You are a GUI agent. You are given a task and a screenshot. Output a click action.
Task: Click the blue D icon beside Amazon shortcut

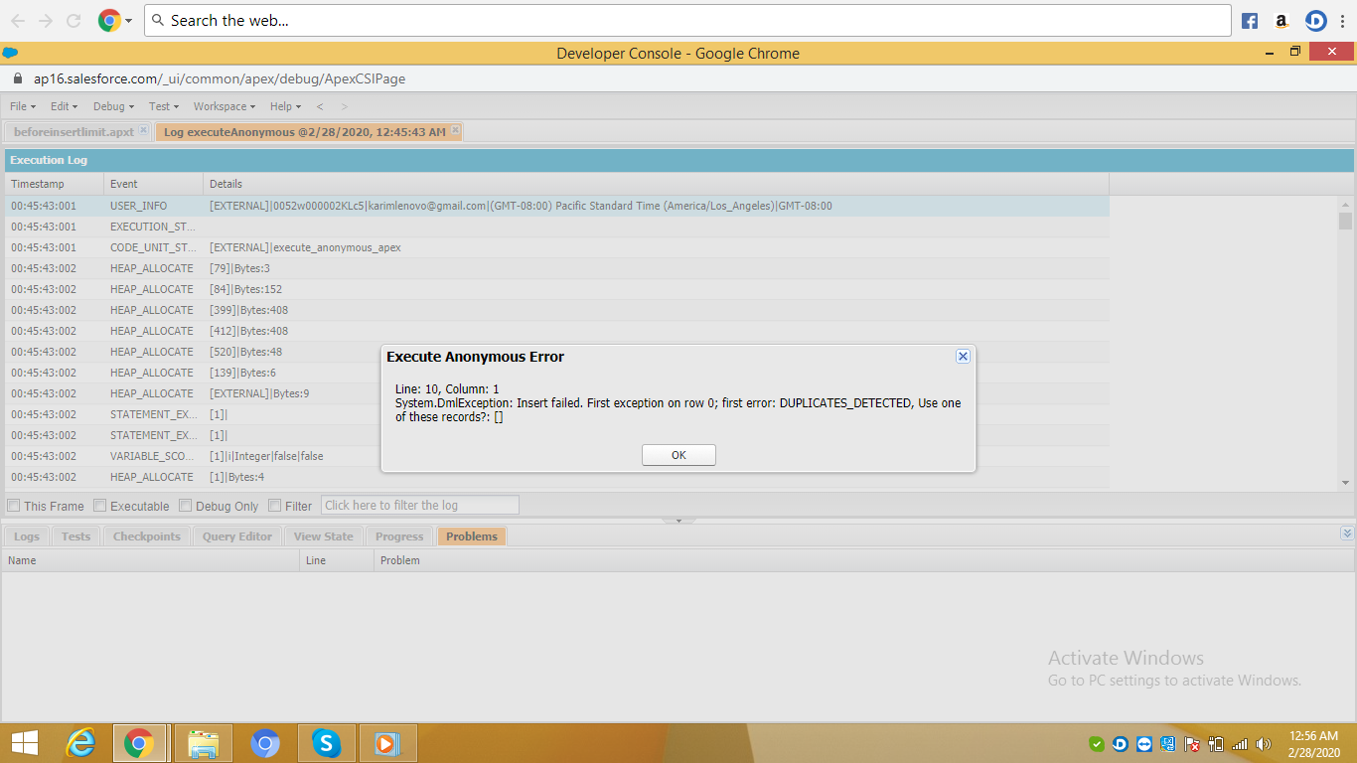point(1315,21)
